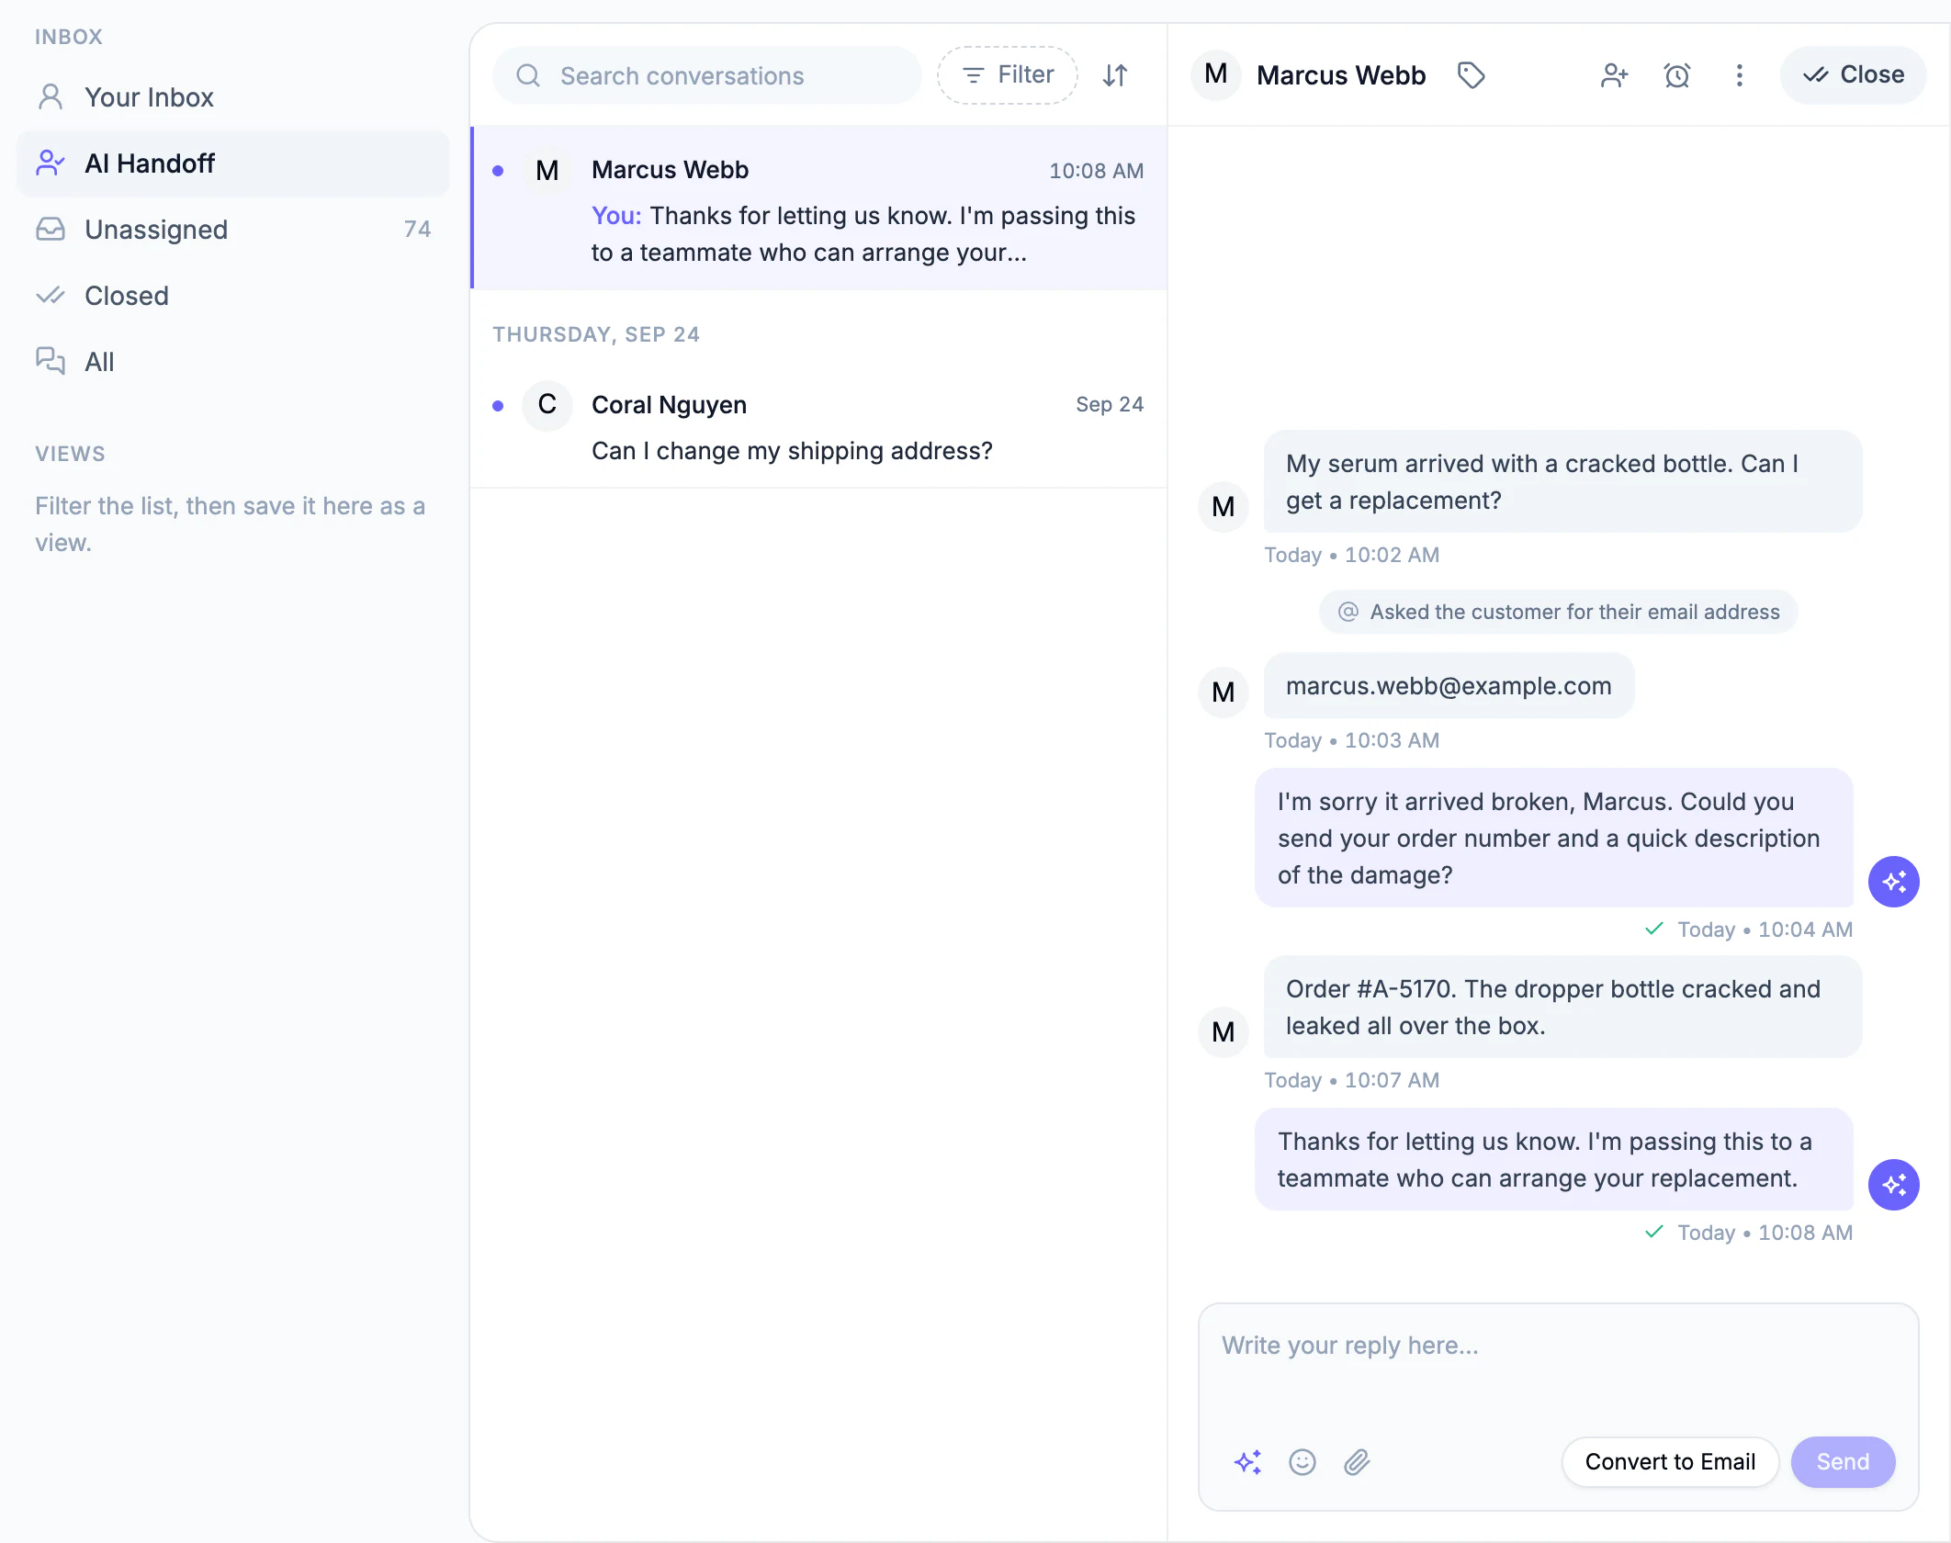Image resolution: width=1951 pixels, height=1543 pixels.
Task: Click the AI avatar beside the 10:08 AM message
Action: click(x=1894, y=1185)
